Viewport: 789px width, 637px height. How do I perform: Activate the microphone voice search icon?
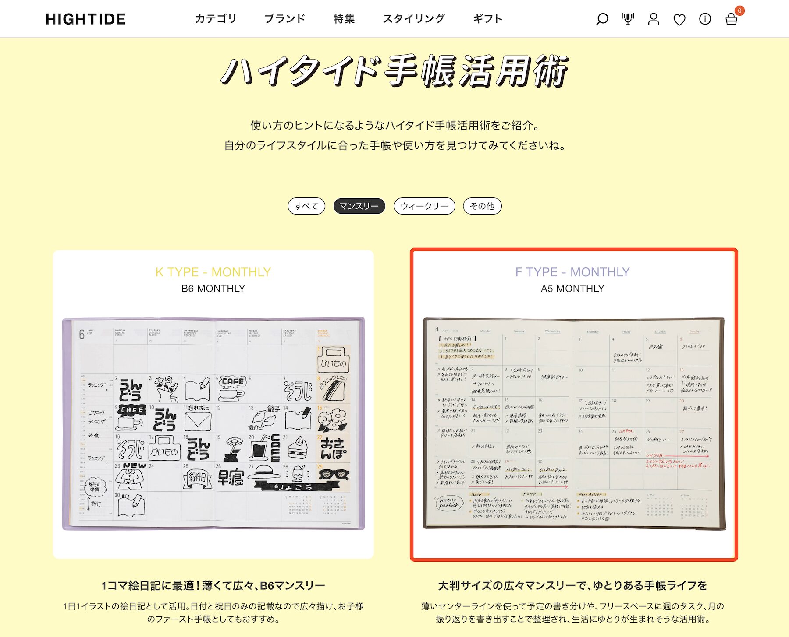tap(628, 19)
